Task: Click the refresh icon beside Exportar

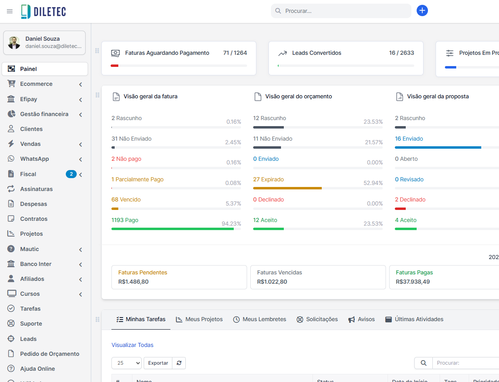Action: [179, 363]
